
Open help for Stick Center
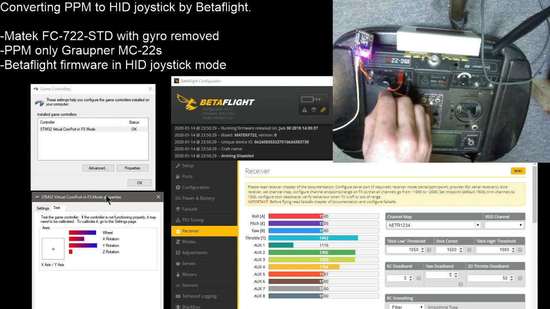coord(469,250)
